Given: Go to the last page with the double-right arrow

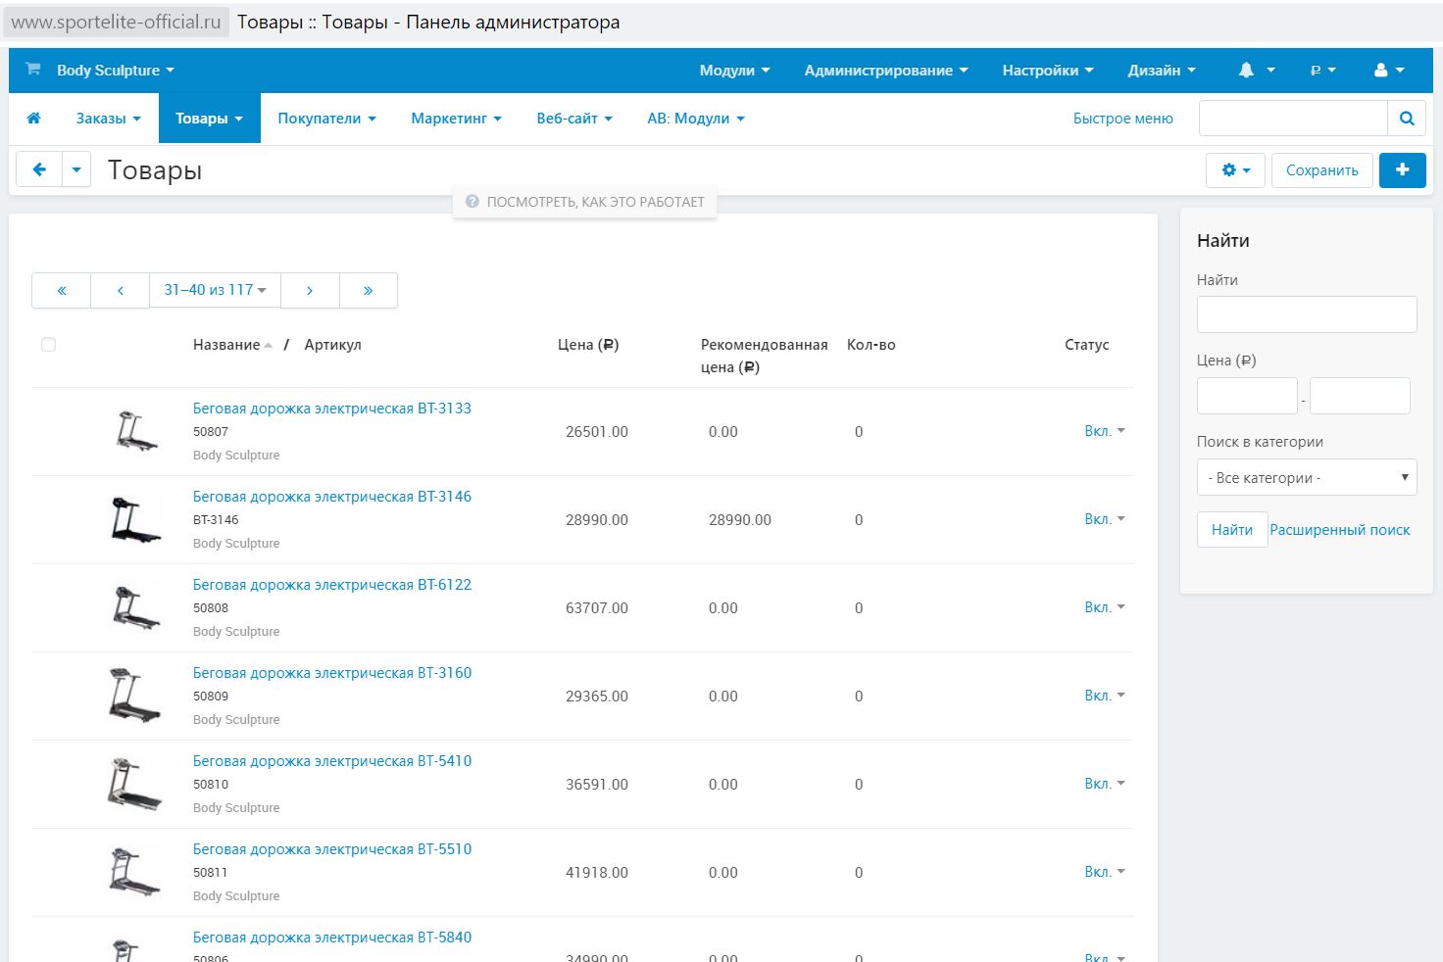Looking at the screenshot, I should 368,291.
